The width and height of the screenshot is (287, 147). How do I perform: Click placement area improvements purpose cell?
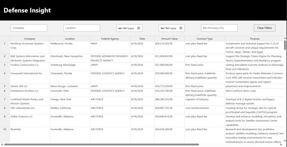(x=254, y=86)
